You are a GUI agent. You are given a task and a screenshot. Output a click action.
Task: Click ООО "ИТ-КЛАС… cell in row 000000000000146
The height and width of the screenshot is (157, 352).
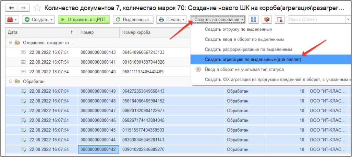tap(327, 121)
